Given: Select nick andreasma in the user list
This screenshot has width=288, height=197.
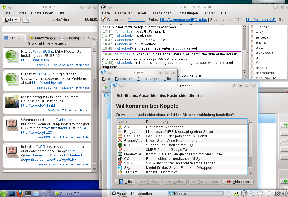Looking at the screenshot, I should 265,73.
